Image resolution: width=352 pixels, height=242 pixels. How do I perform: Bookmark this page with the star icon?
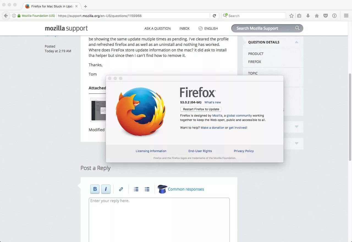[x=291, y=16]
